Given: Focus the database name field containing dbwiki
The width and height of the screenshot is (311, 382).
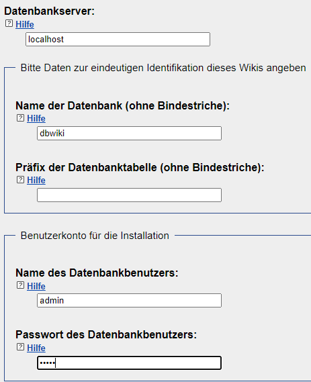Looking at the screenshot, I should click(x=129, y=133).
